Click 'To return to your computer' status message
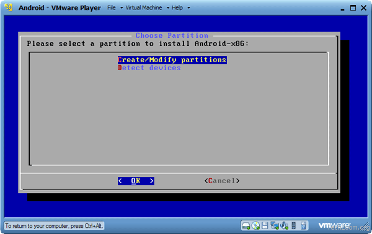 click(54, 226)
